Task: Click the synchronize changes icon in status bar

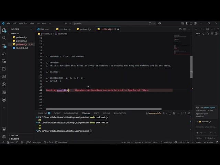Action: [17, 142]
